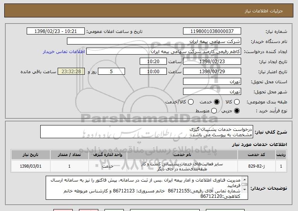The width and height of the screenshot is (298, 211).
Task: Click the quantity cell 1 under تعداد / مقدار
Action: pyautogui.click(x=69, y=166)
